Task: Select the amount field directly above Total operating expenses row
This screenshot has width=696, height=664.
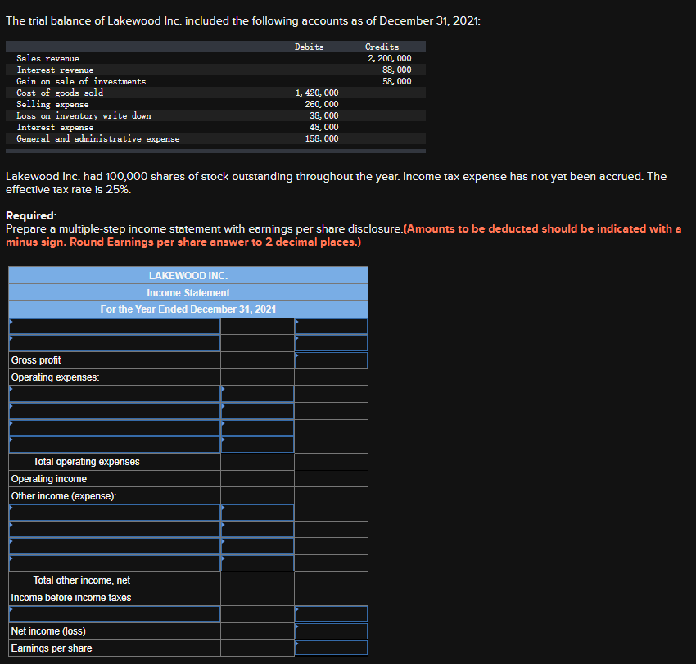Action: point(257,445)
